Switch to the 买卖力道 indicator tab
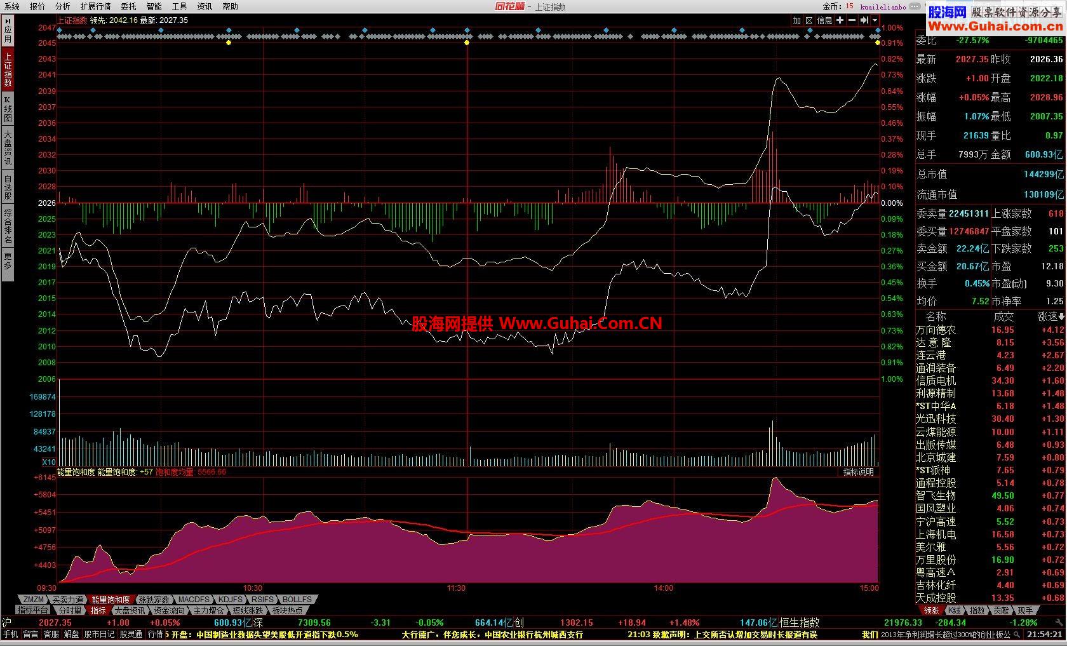Screen dimensions: 1067x646 tap(67, 600)
